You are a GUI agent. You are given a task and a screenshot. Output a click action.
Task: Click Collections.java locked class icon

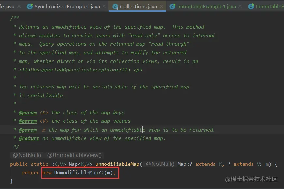115,7
